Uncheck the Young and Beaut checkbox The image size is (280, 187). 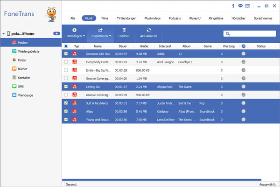pos(66,120)
